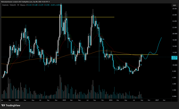The height and width of the screenshot is (109, 179).
Task: Click the 2027 label on time axis
Action: (157, 100)
